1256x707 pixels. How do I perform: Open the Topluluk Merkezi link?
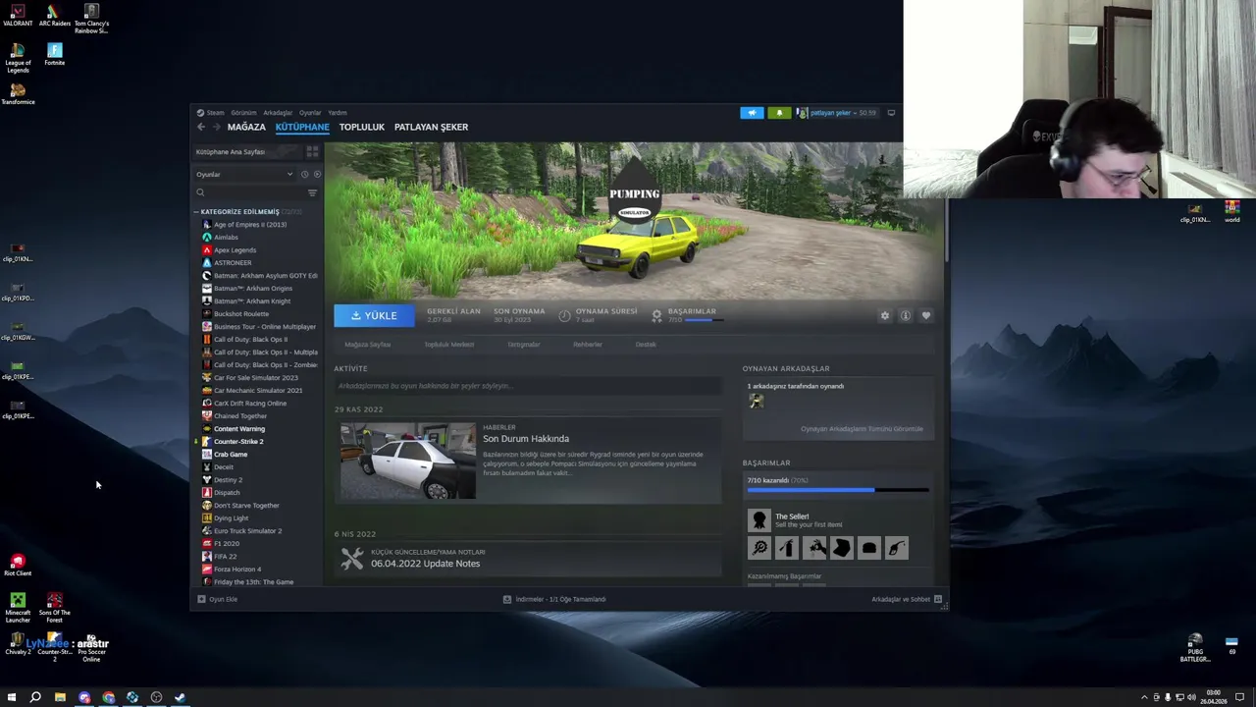coord(449,345)
